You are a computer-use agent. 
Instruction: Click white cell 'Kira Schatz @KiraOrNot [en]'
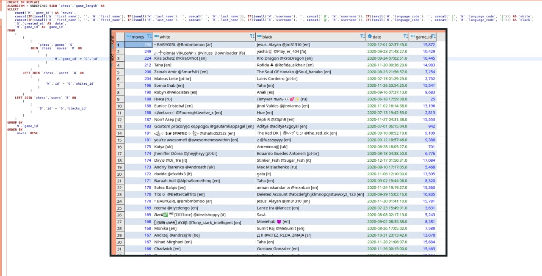204,58
